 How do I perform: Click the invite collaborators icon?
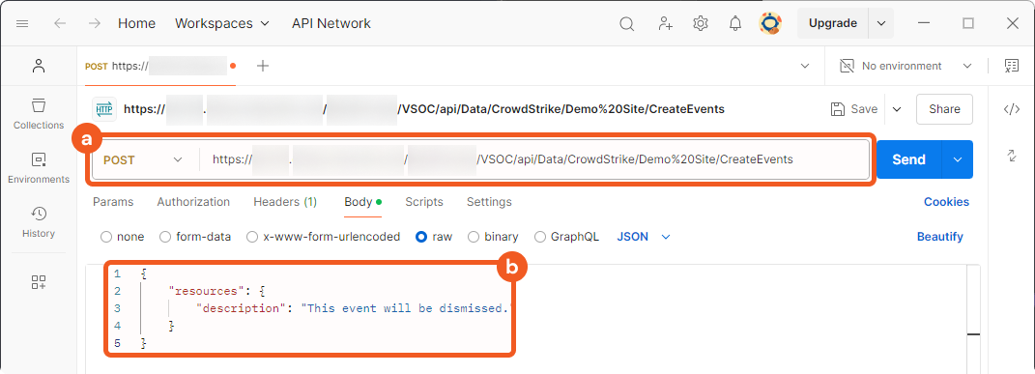(x=665, y=24)
